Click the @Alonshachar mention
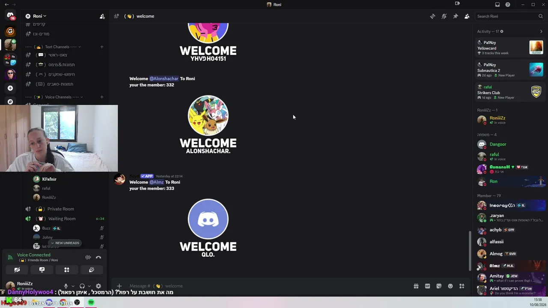The image size is (548, 308). point(164,79)
